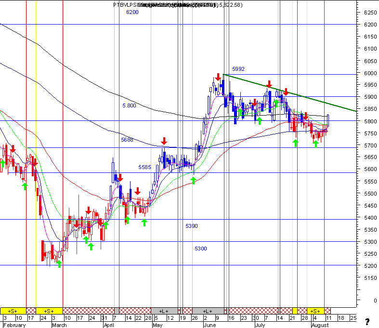Click the +S+ signal segment above early March
Image resolution: width=379 pixels, height=328 pixels.
[x=49, y=311]
